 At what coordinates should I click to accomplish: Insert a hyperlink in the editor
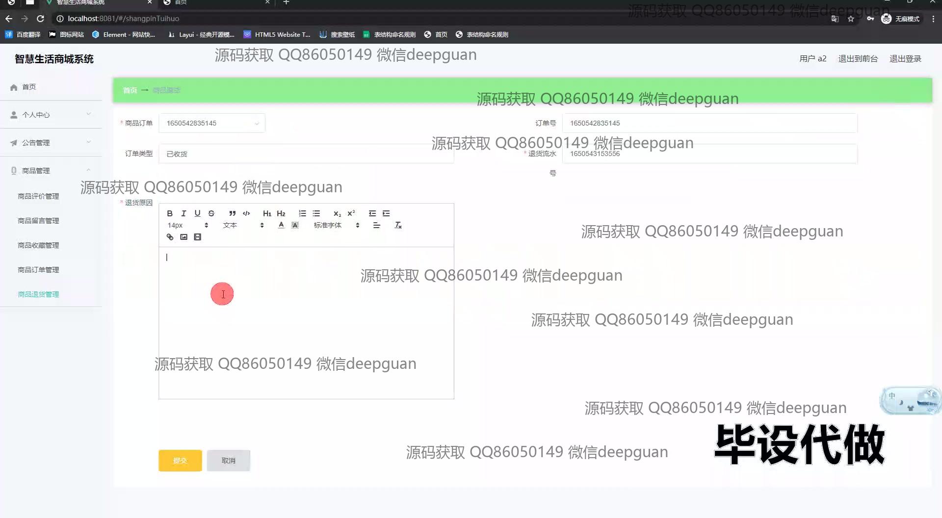tap(170, 237)
